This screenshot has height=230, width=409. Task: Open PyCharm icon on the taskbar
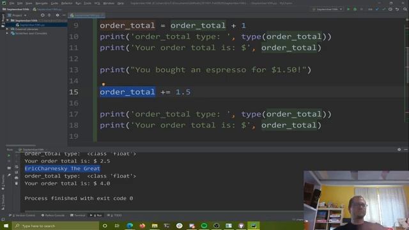[x=254, y=226]
